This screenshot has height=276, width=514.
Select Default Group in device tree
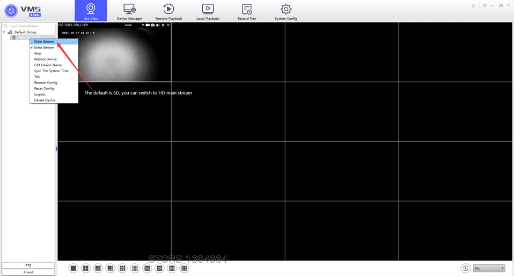point(25,32)
